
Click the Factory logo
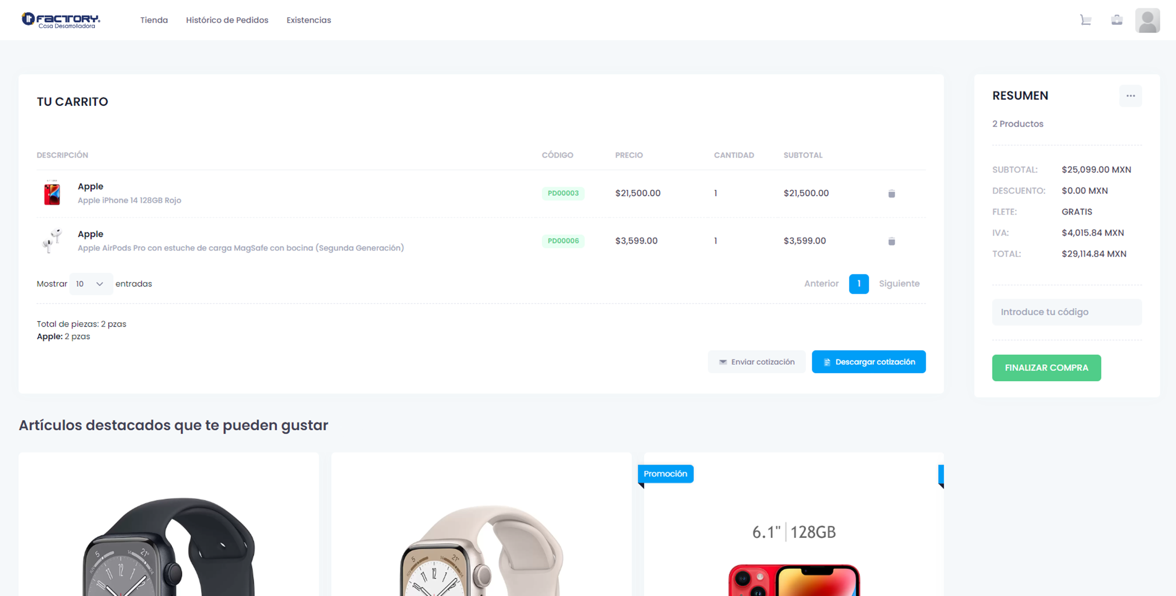point(61,20)
